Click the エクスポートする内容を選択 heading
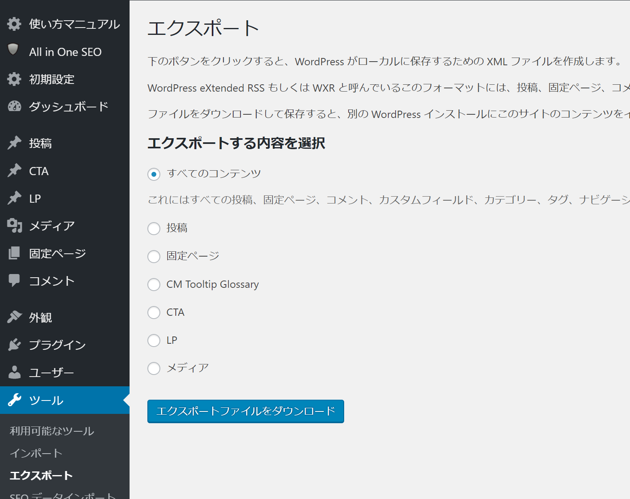The width and height of the screenshot is (630, 499). 236,143
